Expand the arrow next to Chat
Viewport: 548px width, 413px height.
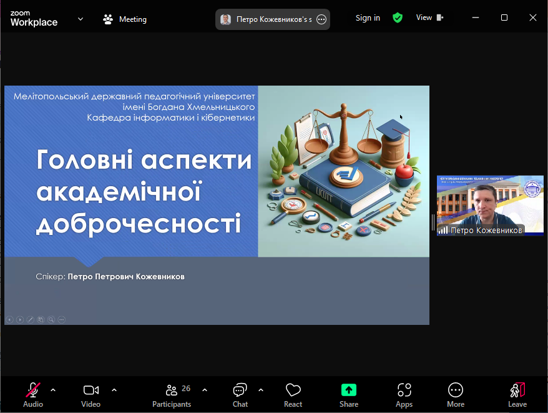point(261,390)
